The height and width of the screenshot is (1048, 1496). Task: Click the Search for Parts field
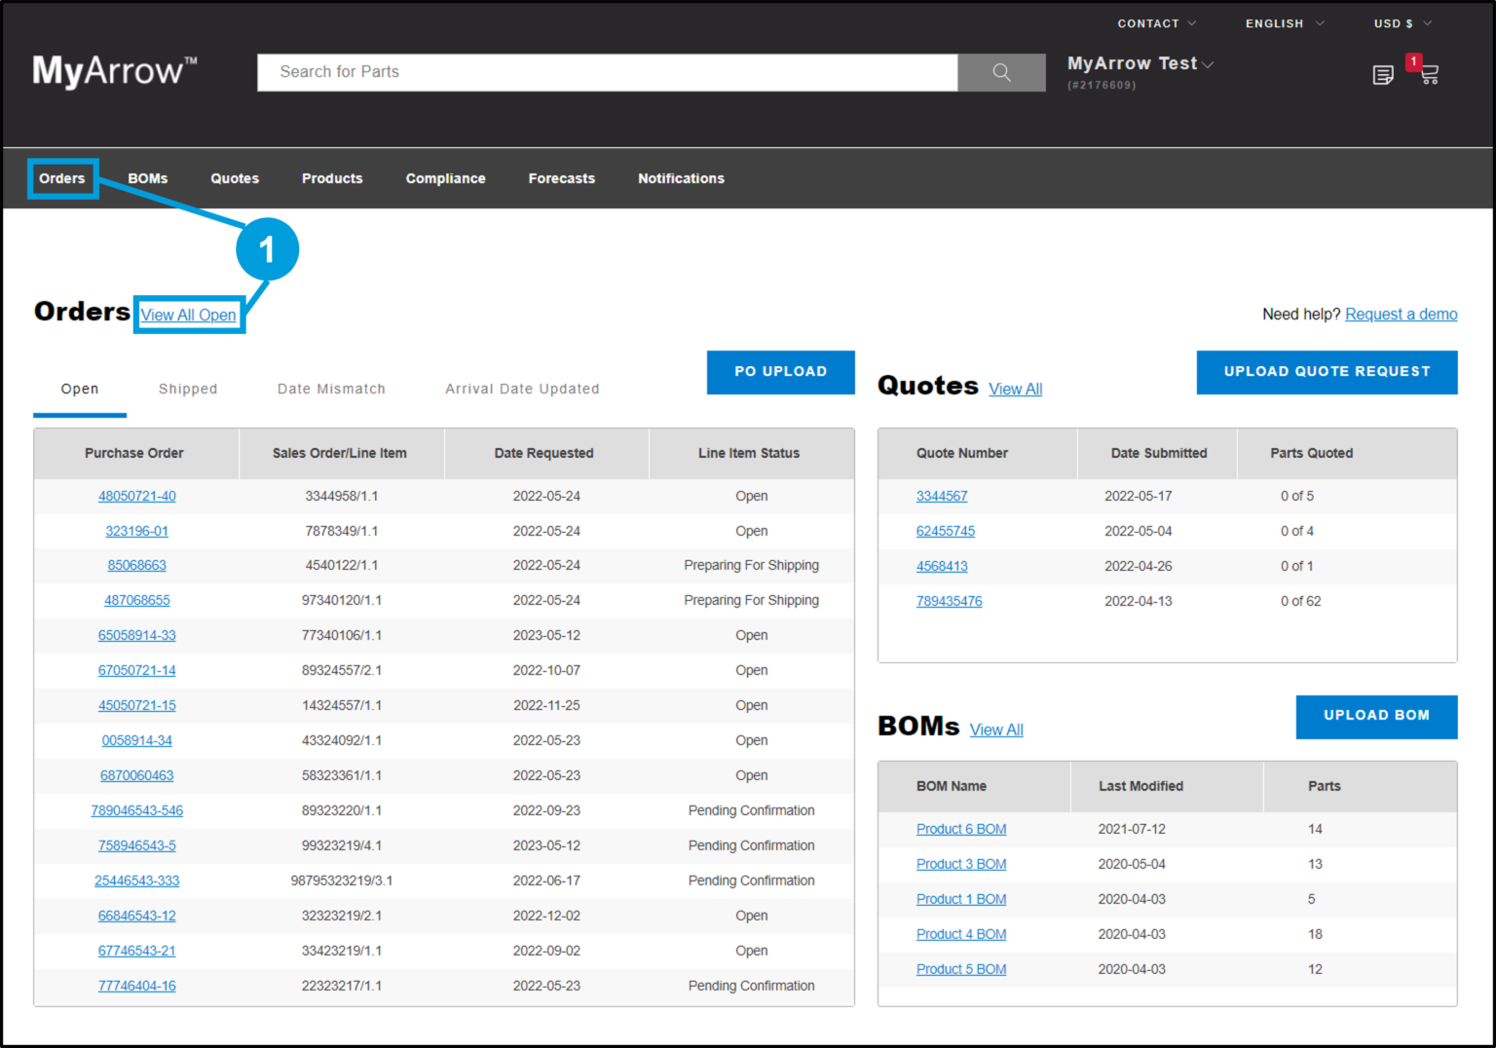click(x=607, y=72)
